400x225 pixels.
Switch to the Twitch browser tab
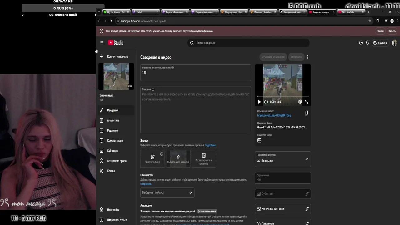click(145, 12)
